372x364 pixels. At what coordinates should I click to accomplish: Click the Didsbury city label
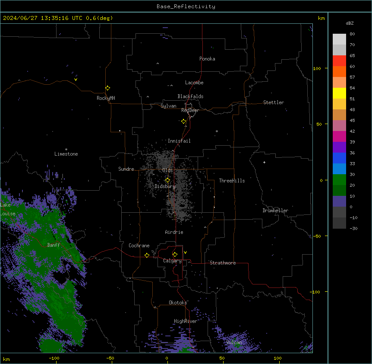(165, 186)
